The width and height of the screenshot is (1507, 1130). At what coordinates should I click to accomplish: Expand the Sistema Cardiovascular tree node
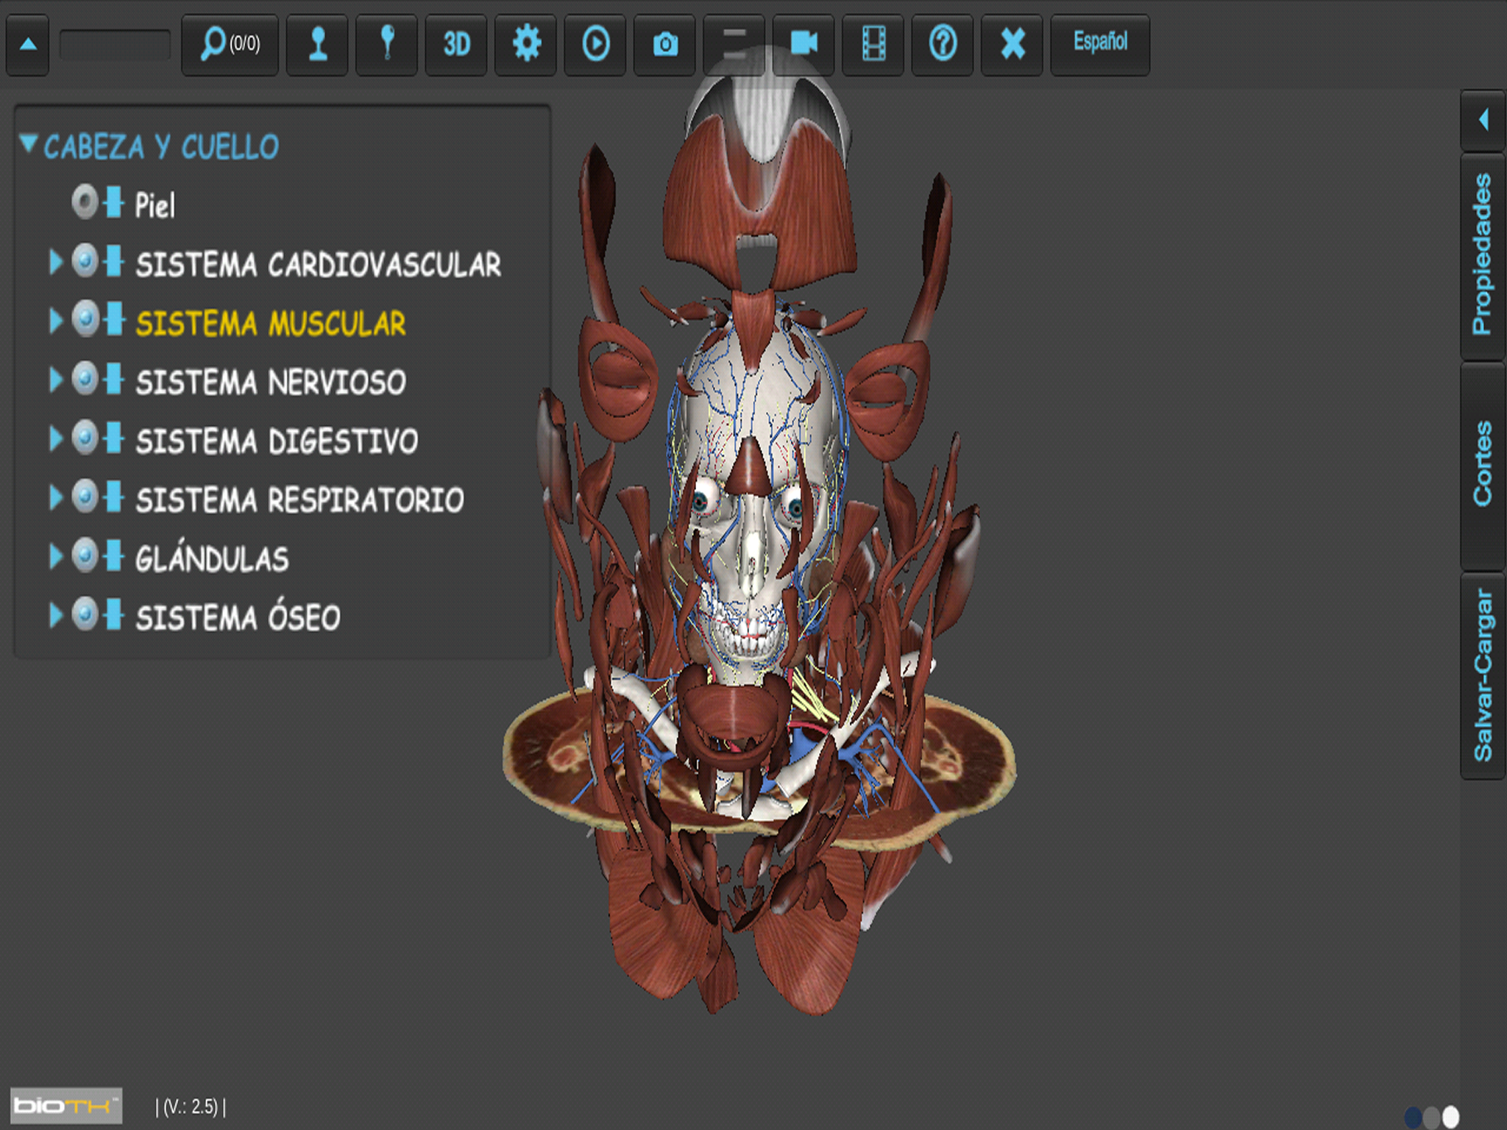coord(55,261)
